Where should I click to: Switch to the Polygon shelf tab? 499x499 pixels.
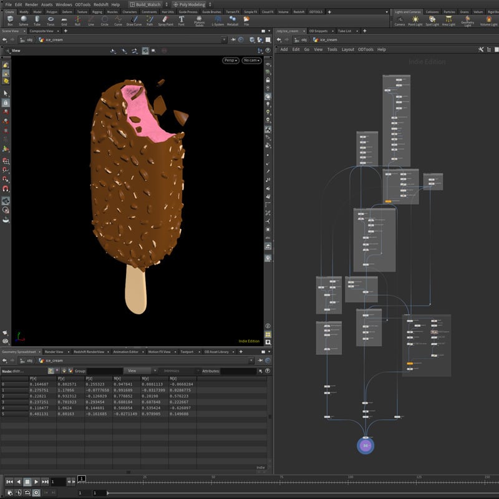[x=52, y=12]
